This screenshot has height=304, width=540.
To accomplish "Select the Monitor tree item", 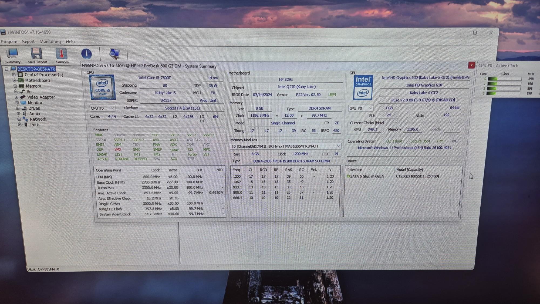I will pyautogui.click(x=35, y=103).
